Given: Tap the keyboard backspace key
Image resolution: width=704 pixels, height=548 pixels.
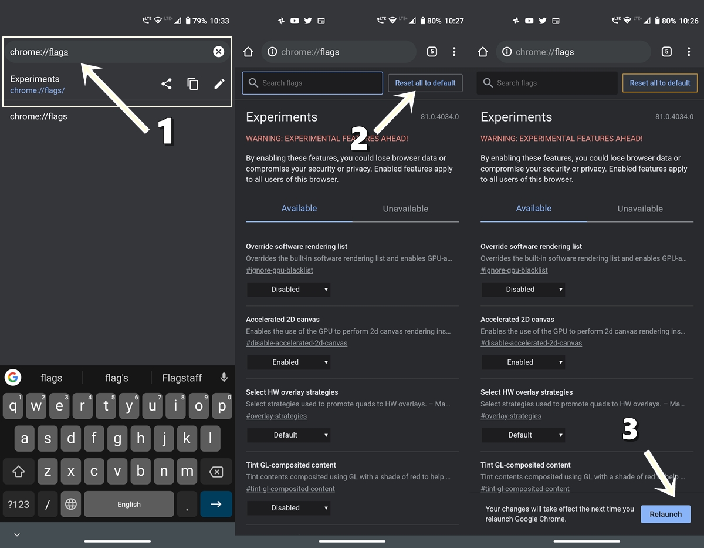Looking at the screenshot, I should 216,472.
